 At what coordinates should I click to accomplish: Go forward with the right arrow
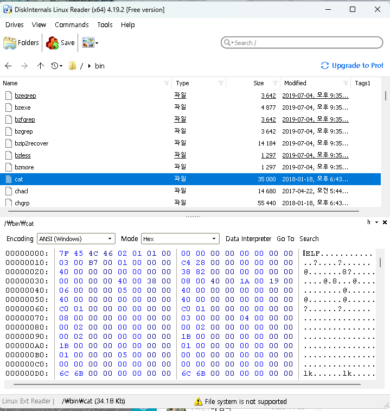(24, 66)
